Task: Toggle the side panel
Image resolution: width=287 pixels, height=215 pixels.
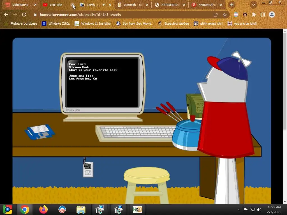Action: pos(263,15)
